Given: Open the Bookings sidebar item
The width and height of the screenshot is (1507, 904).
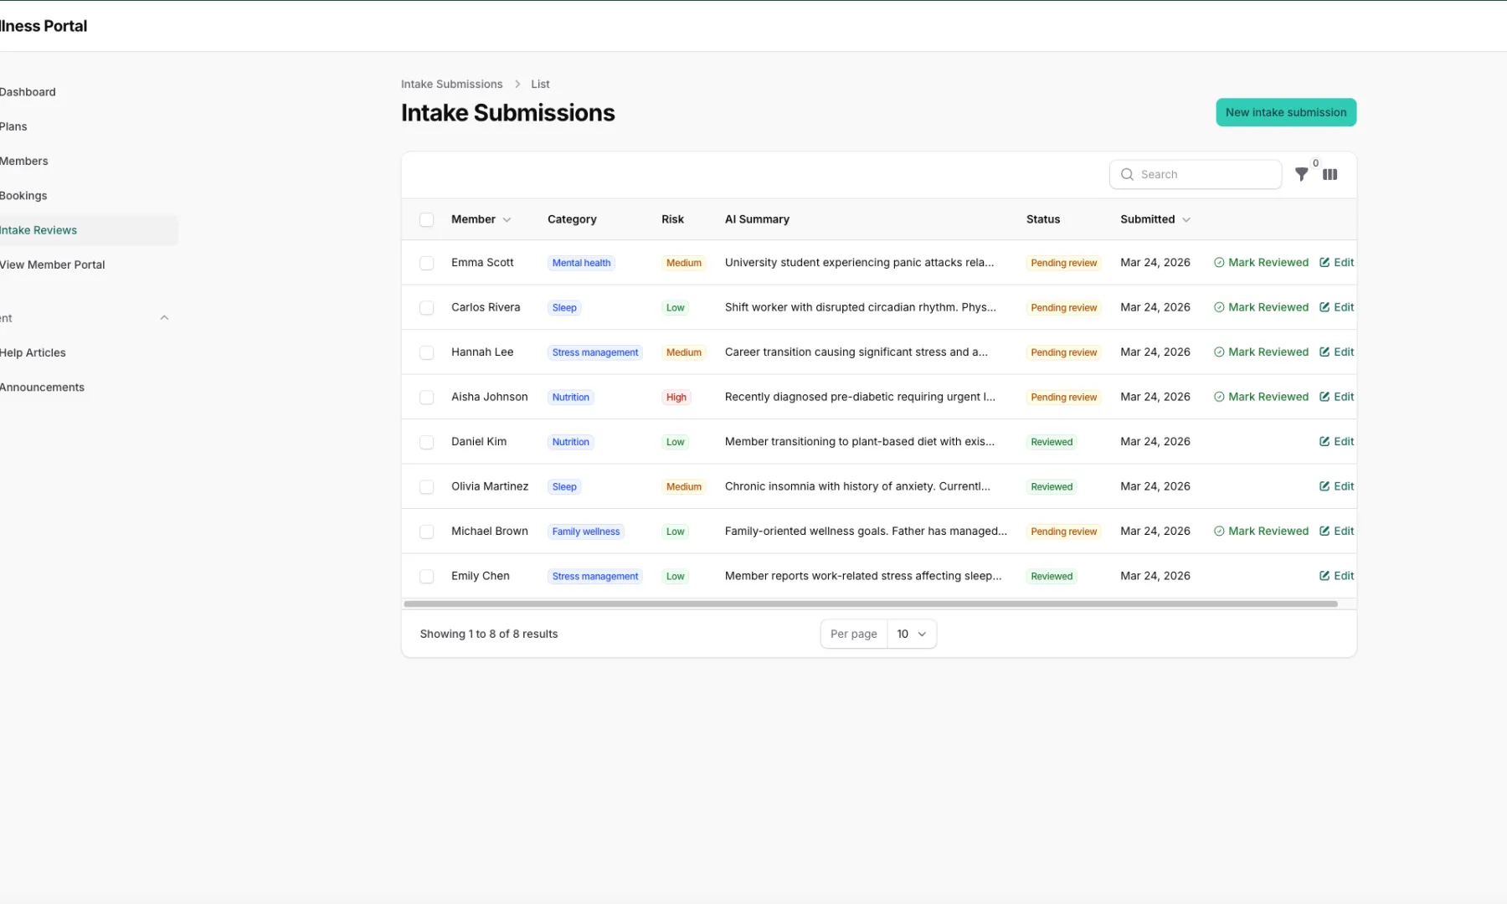Looking at the screenshot, I should click(23, 195).
